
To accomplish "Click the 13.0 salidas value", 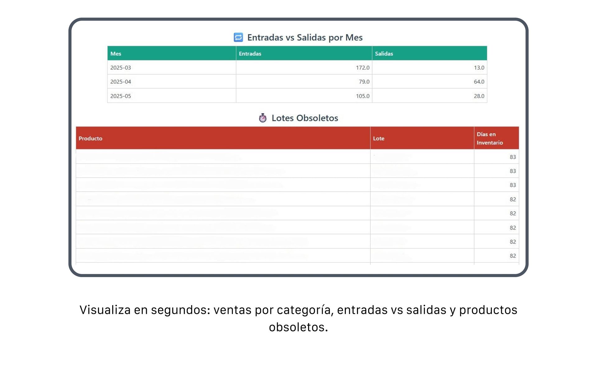I will pyautogui.click(x=479, y=67).
